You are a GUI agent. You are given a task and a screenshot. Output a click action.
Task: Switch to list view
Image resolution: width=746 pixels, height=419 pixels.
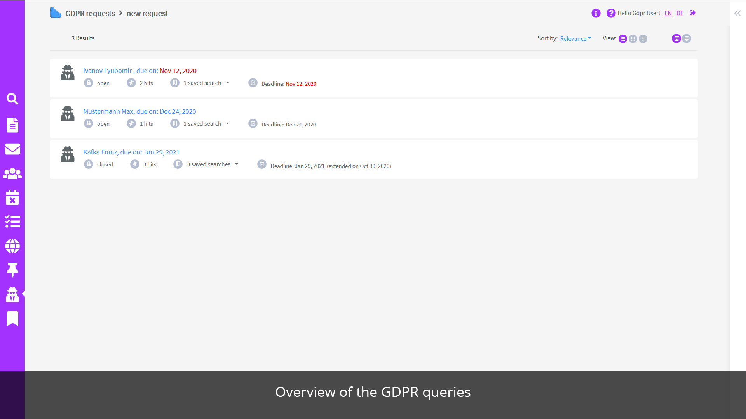click(x=623, y=39)
